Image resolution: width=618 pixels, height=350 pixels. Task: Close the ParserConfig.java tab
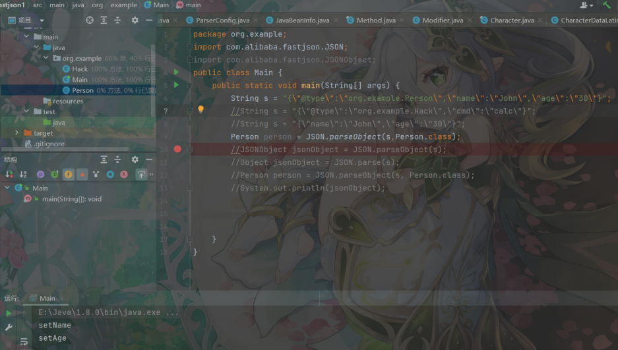(255, 20)
